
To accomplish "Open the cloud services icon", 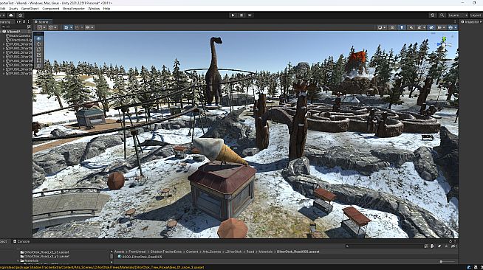I will pos(11,15).
